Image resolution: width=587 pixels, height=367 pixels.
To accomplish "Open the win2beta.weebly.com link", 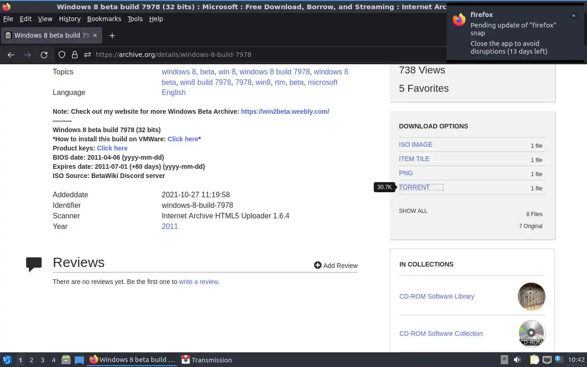I will [285, 111].
